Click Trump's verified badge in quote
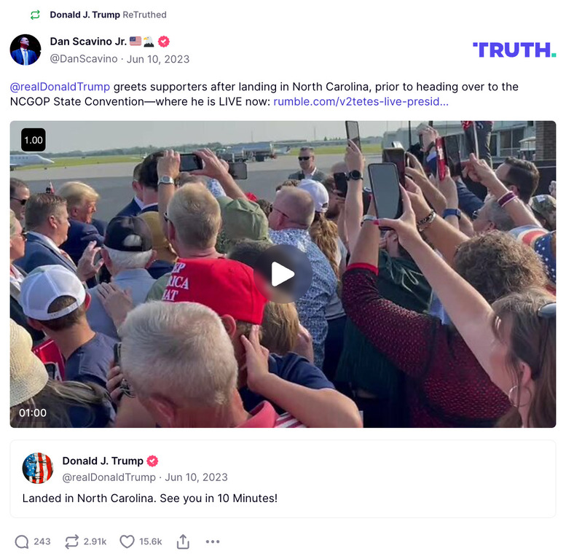 click(152, 461)
